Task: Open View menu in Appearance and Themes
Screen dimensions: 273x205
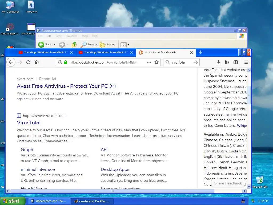Action: (x=58, y=36)
